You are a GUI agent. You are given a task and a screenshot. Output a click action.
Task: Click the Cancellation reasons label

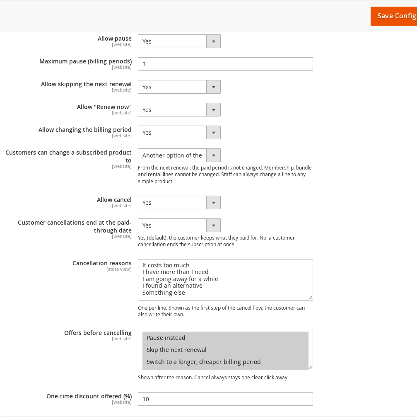(x=102, y=263)
